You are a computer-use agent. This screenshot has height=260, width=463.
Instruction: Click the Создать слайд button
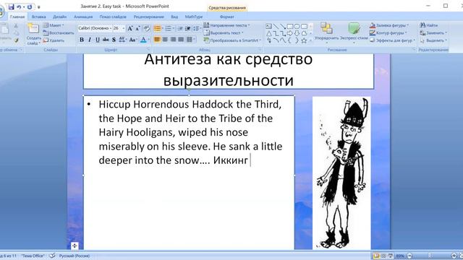pos(33,34)
